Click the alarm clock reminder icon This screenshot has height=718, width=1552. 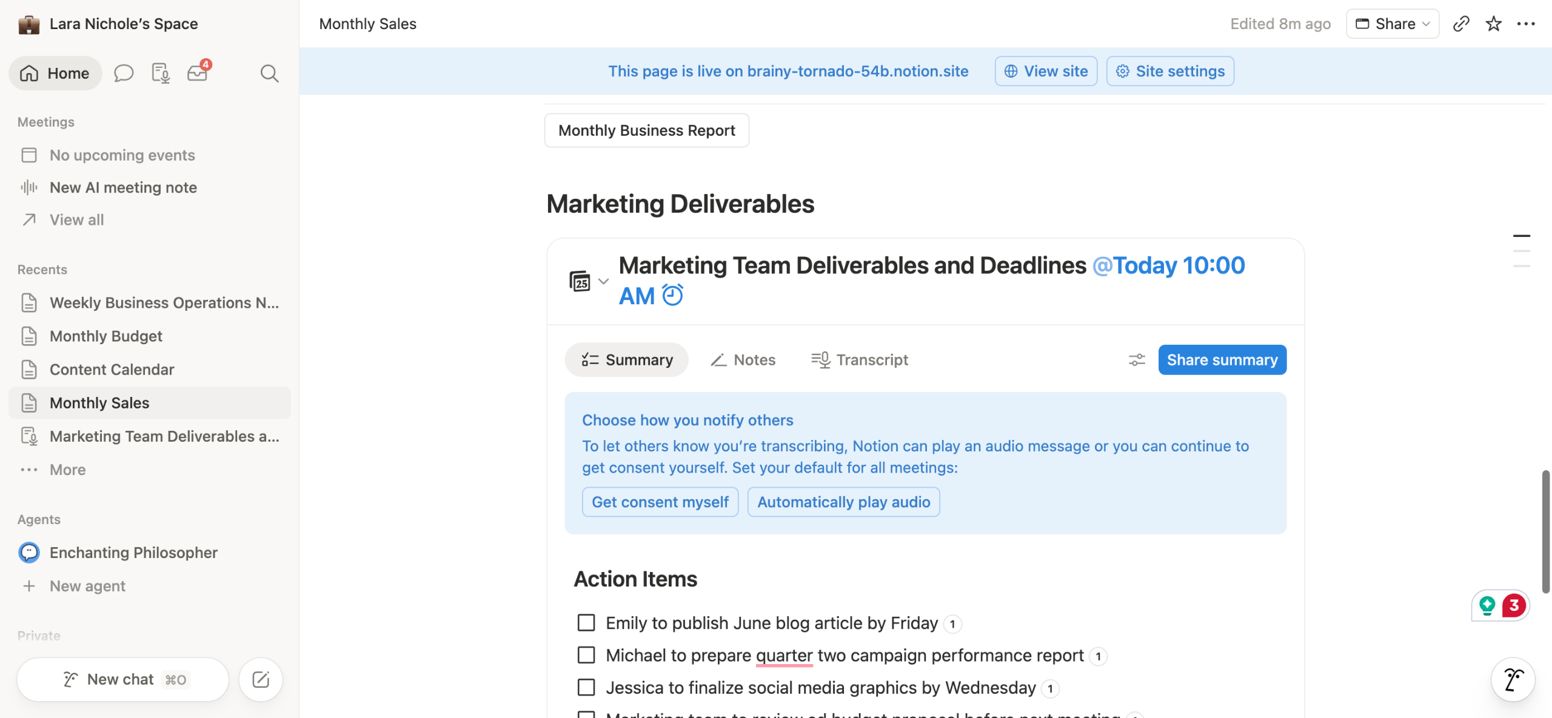pyautogui.click(x=672, y=296)
